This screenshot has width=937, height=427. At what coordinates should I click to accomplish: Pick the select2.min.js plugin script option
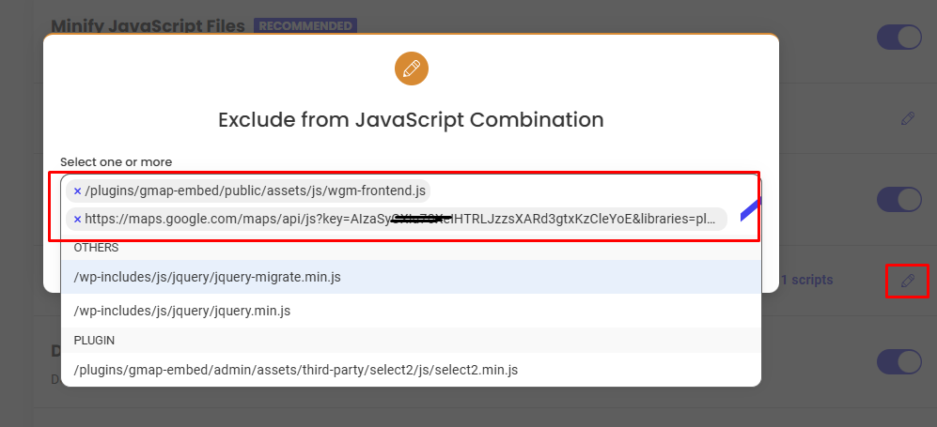tap(295, 370)
